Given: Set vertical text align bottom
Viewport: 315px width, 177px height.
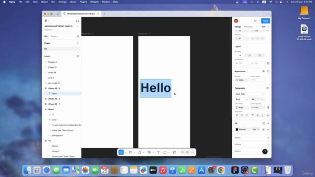Looking at the screenshot, I should click(x=262, y=116).
